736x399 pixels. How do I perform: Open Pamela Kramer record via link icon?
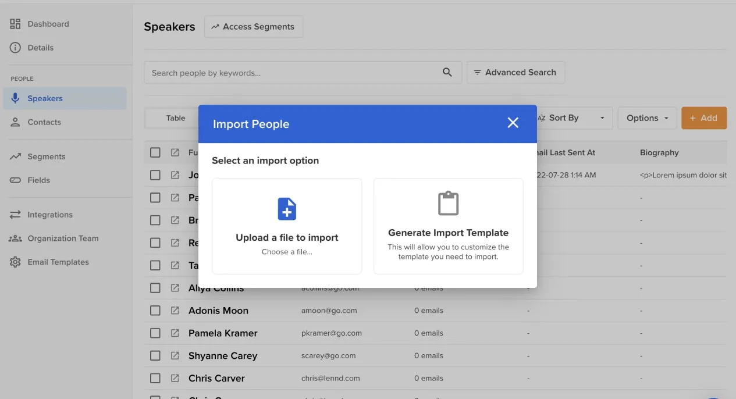coord(175,333)
